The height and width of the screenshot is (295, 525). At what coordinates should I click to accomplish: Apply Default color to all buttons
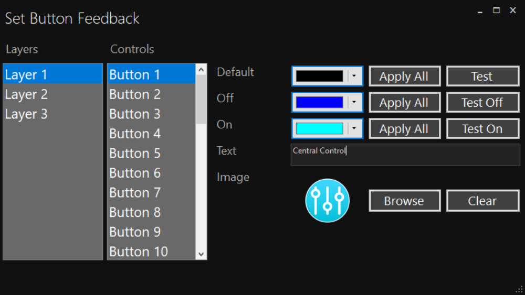click(x=404, y=77)
